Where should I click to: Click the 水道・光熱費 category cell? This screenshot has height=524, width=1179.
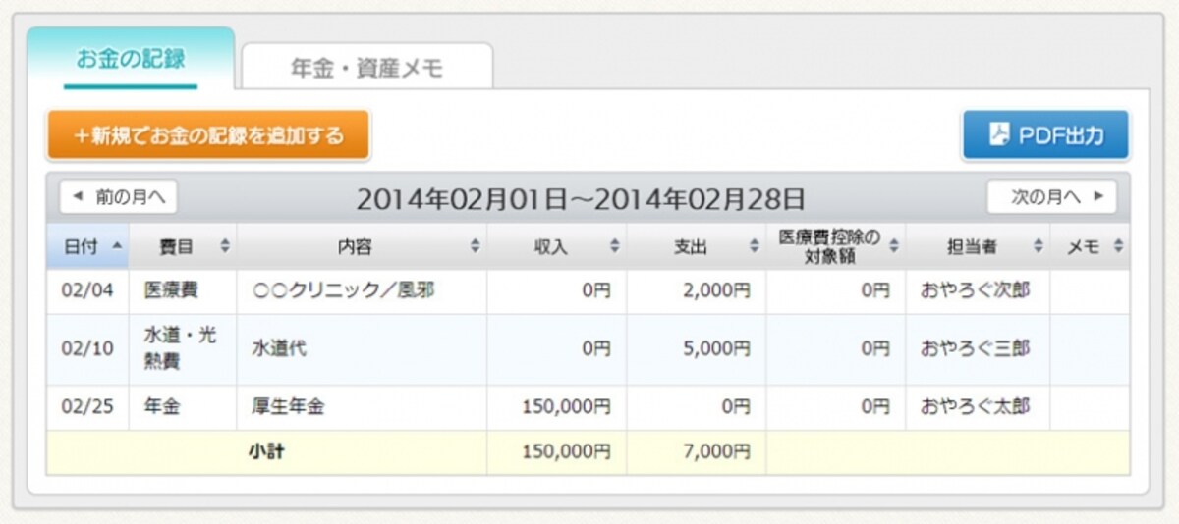click(183, 349)
